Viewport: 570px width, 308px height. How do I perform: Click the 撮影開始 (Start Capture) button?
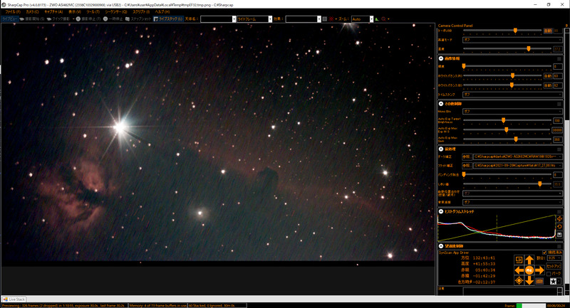tap(32, 19)
